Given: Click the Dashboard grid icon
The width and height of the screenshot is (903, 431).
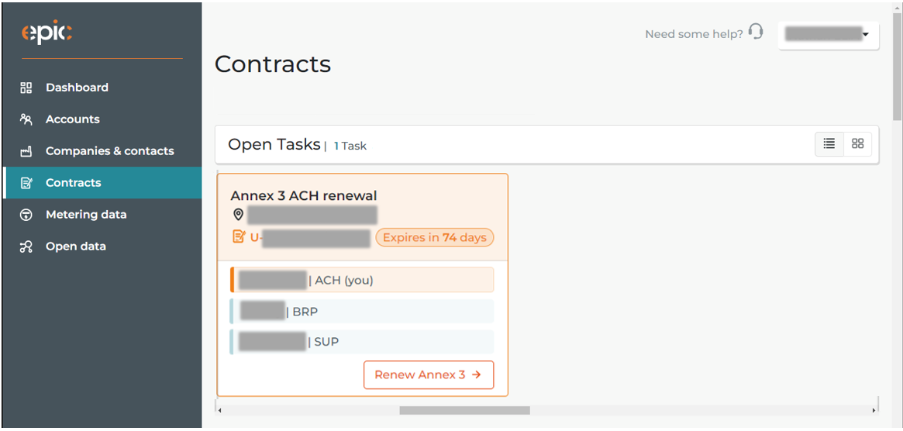Looking at the screenshot, I should click(26, 88).
